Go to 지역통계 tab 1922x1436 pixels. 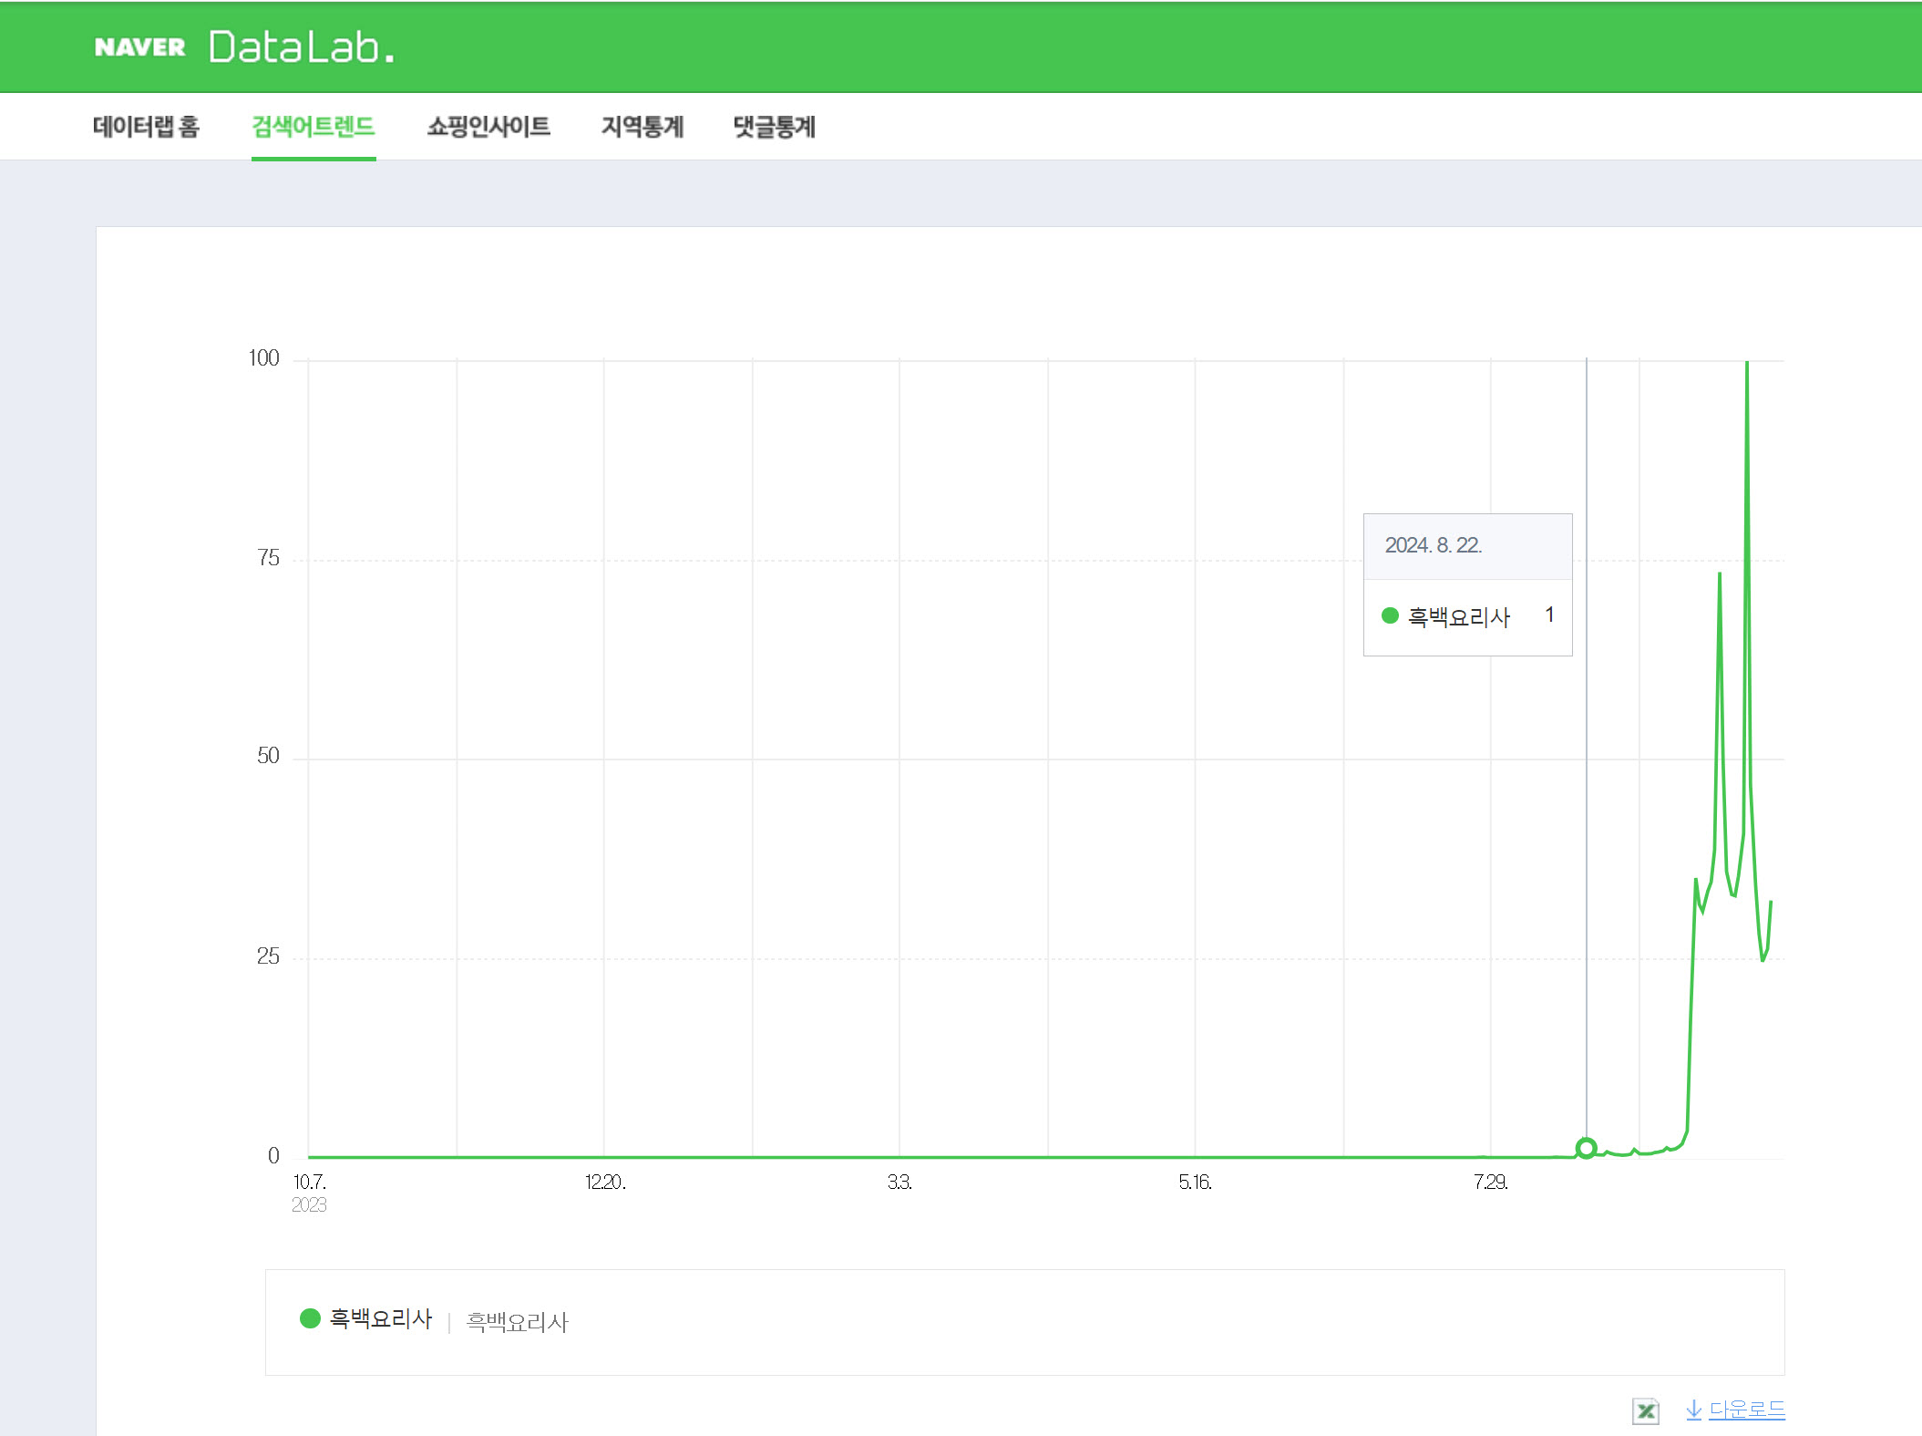click(642, 127)
